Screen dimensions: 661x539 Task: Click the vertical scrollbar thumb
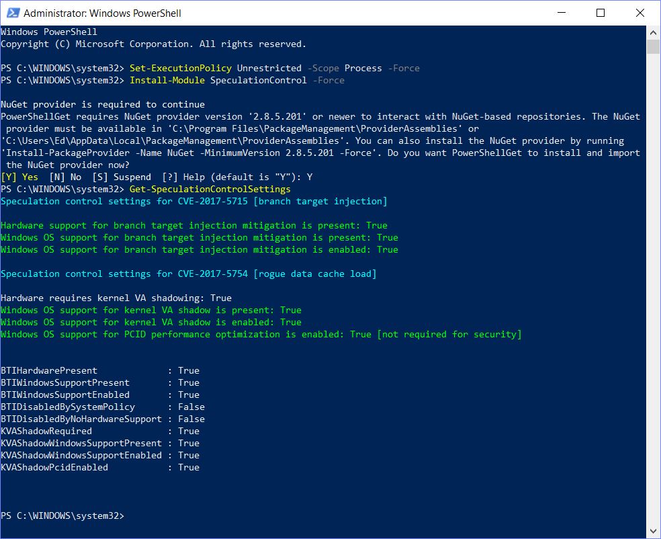pyautogui.click(x=653, y=46)
